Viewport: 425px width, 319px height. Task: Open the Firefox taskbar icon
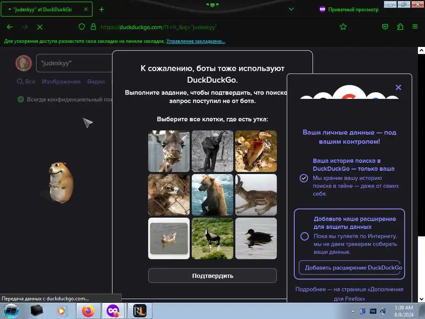(x=88, y=311)
